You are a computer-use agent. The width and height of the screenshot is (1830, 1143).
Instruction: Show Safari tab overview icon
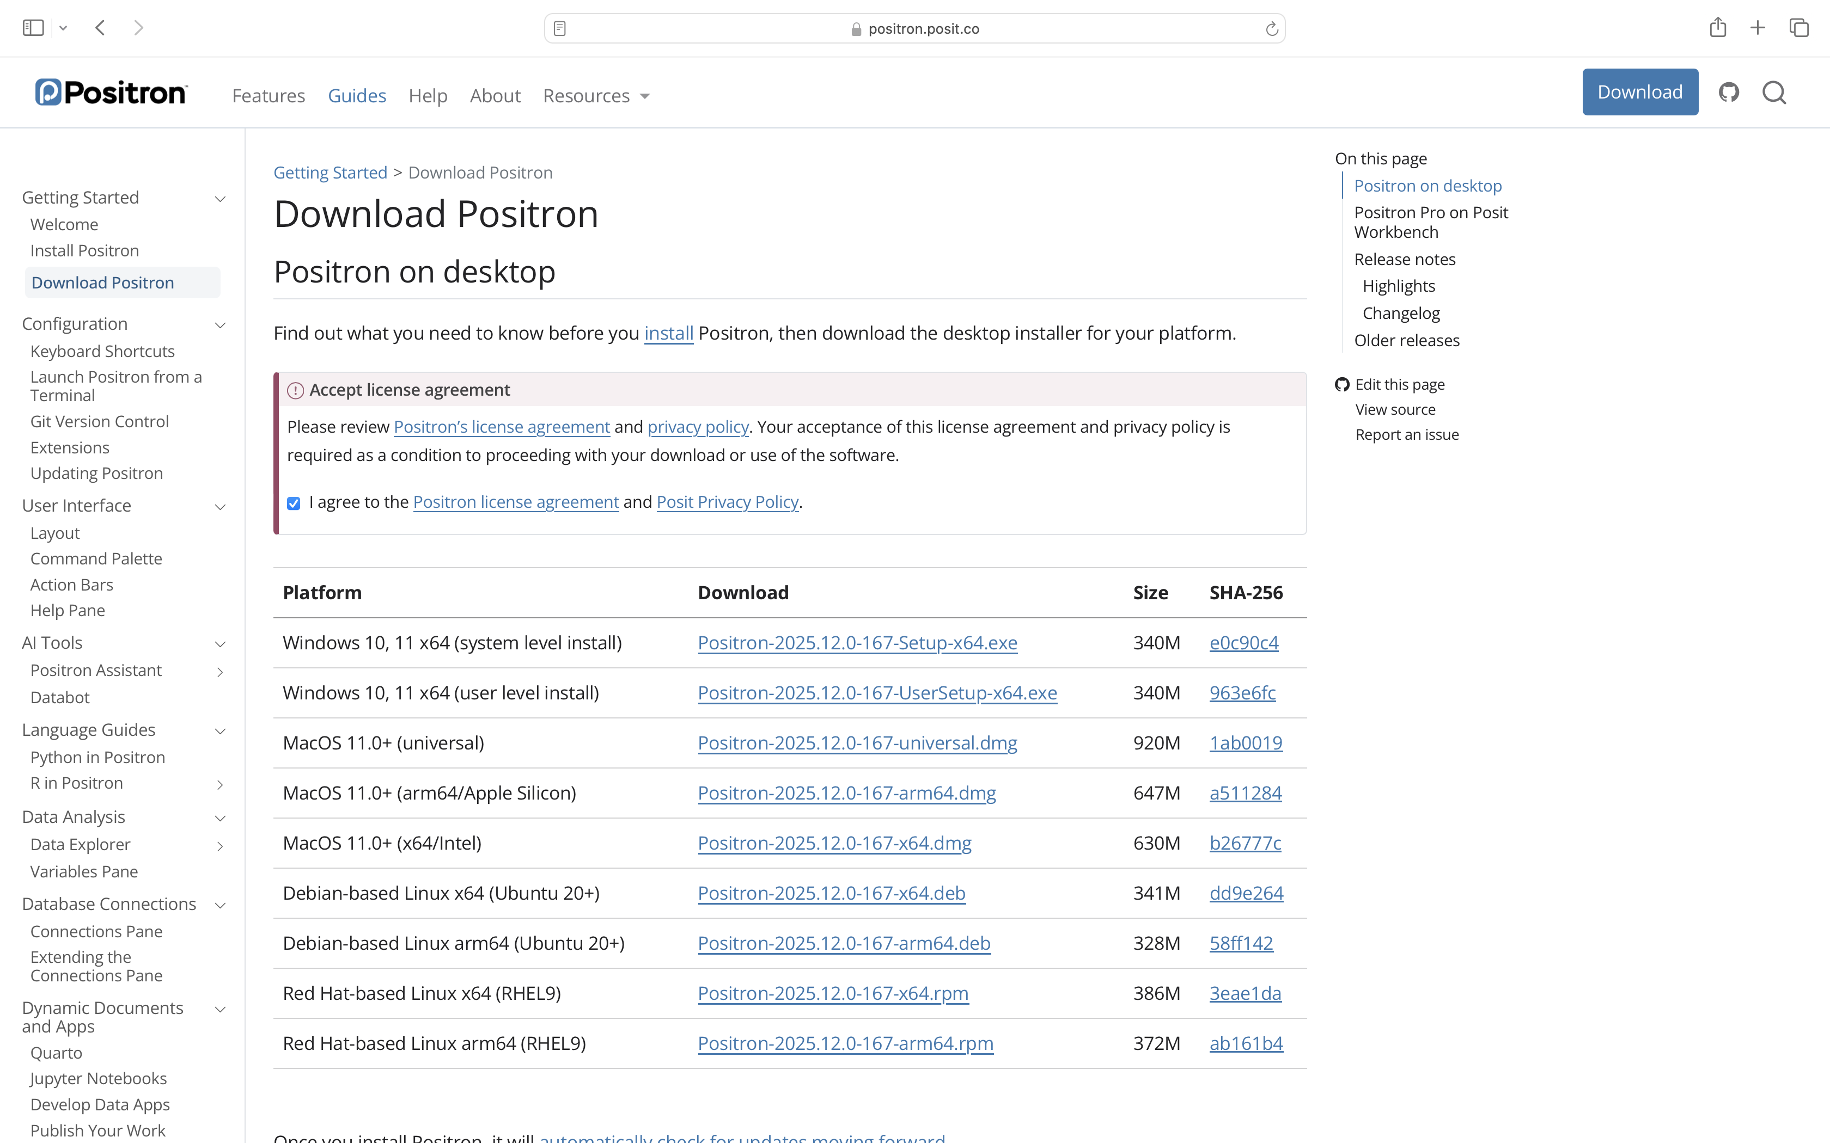[1798, 28]
